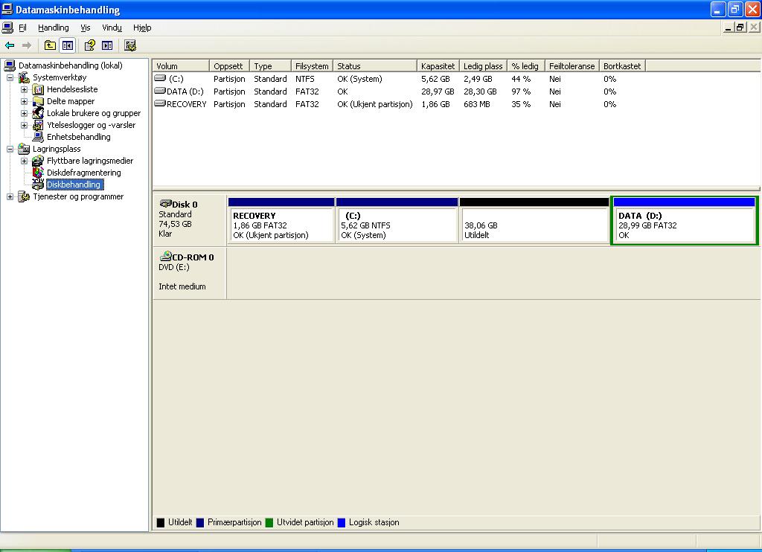Click the Delte mapper folder icon

pos(38,102)
